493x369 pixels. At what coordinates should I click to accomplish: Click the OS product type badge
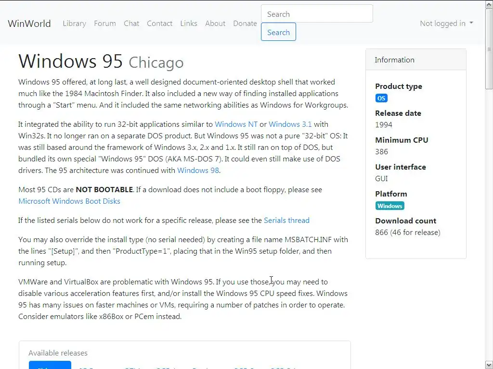[381, 98]
